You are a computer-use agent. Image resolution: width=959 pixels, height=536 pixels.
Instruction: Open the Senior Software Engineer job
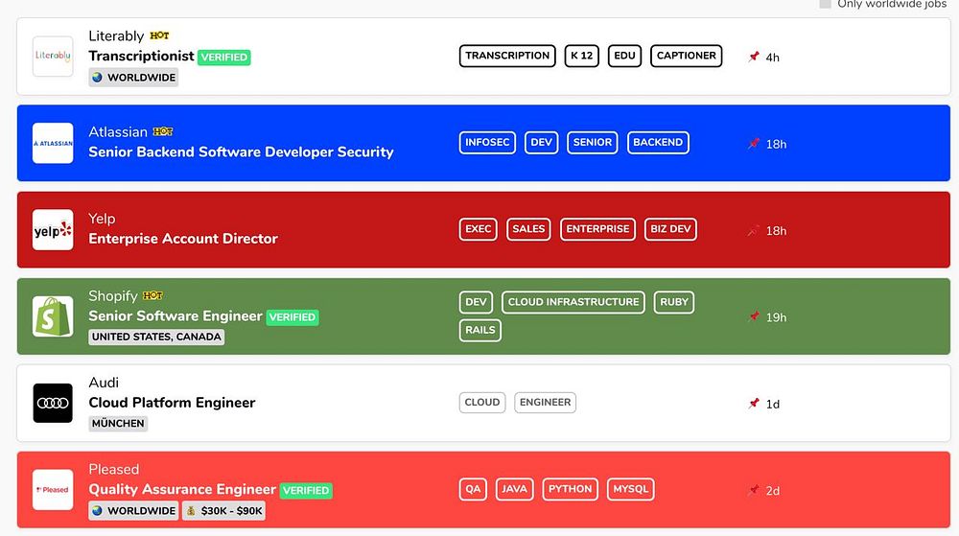(x=175, y=316)
